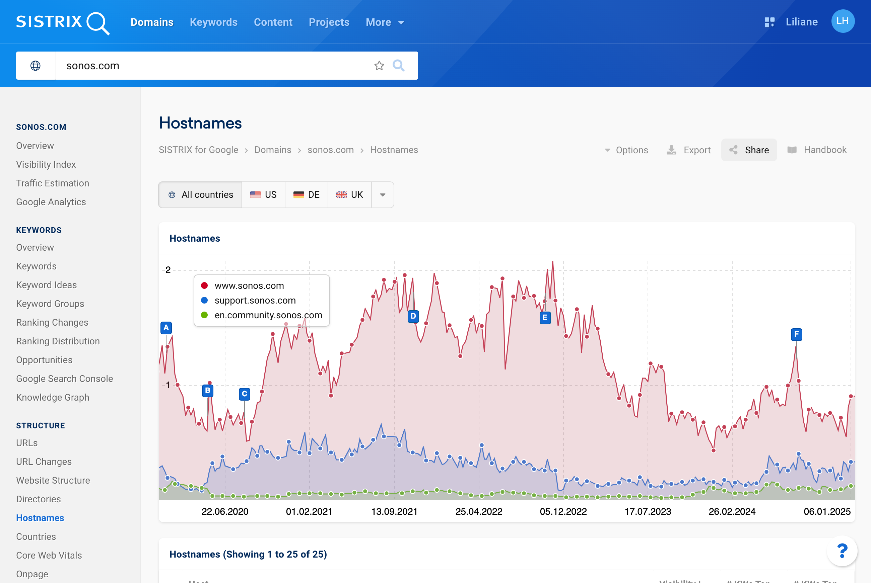The width and height of the screenshot is (871, 583).
Task: Open the Handbook link
Action: point(817,150)
